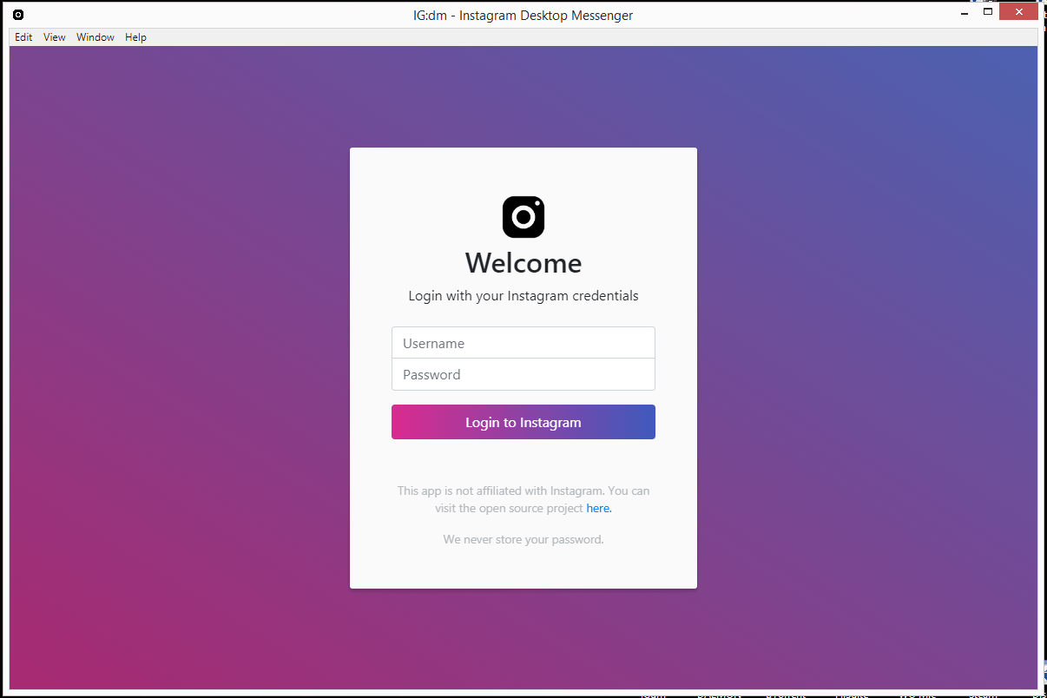Open the open source project 'here' link
The width and height of the screenshot is (1047, 698).
598,509
